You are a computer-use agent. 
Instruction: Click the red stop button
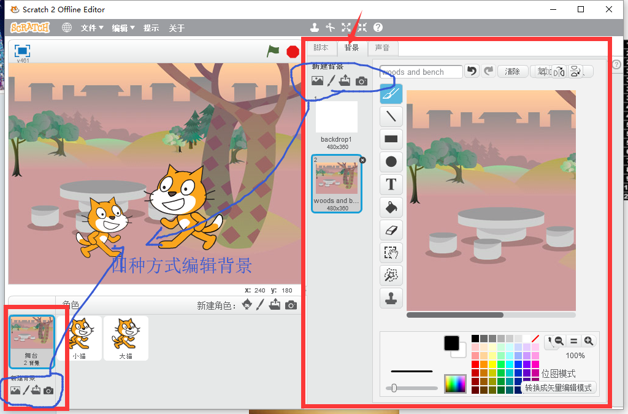pos(293,52)
